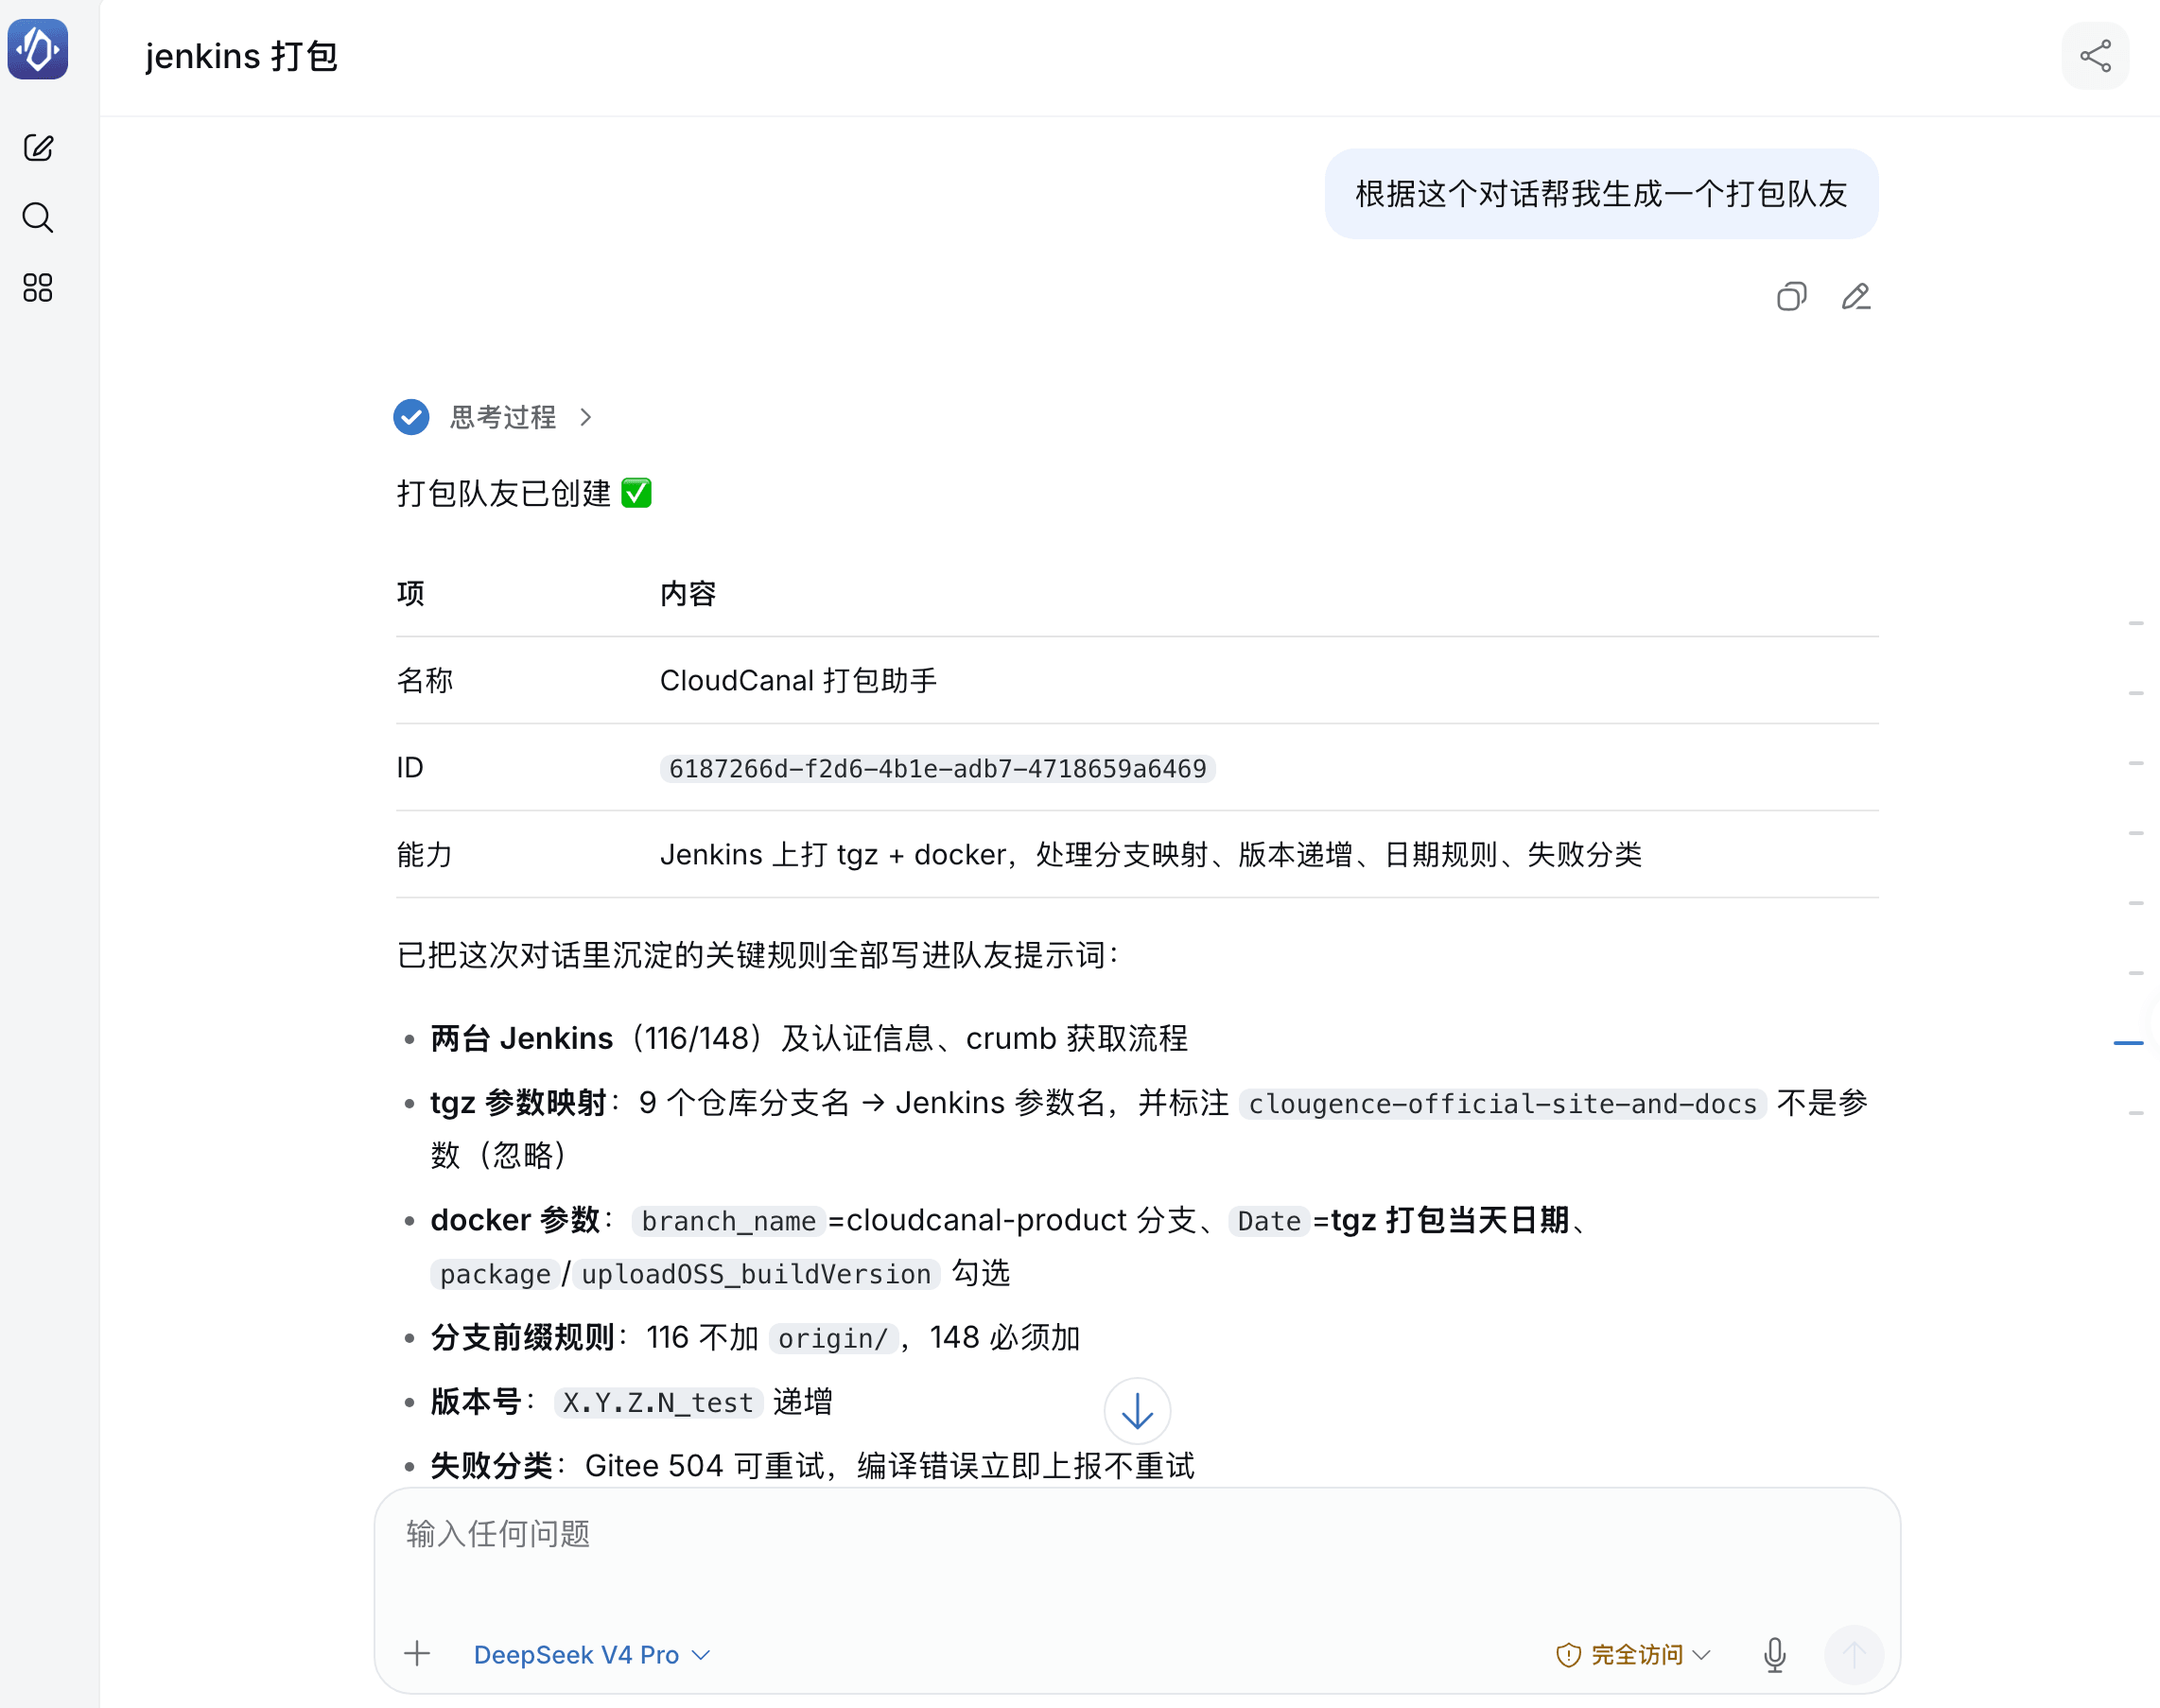
Task: Open the apps grid in the sidebar
Action: 38,288
